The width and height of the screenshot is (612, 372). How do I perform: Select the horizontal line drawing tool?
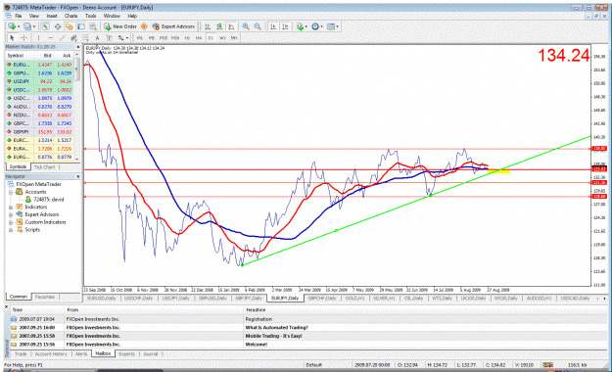(50, 38)
